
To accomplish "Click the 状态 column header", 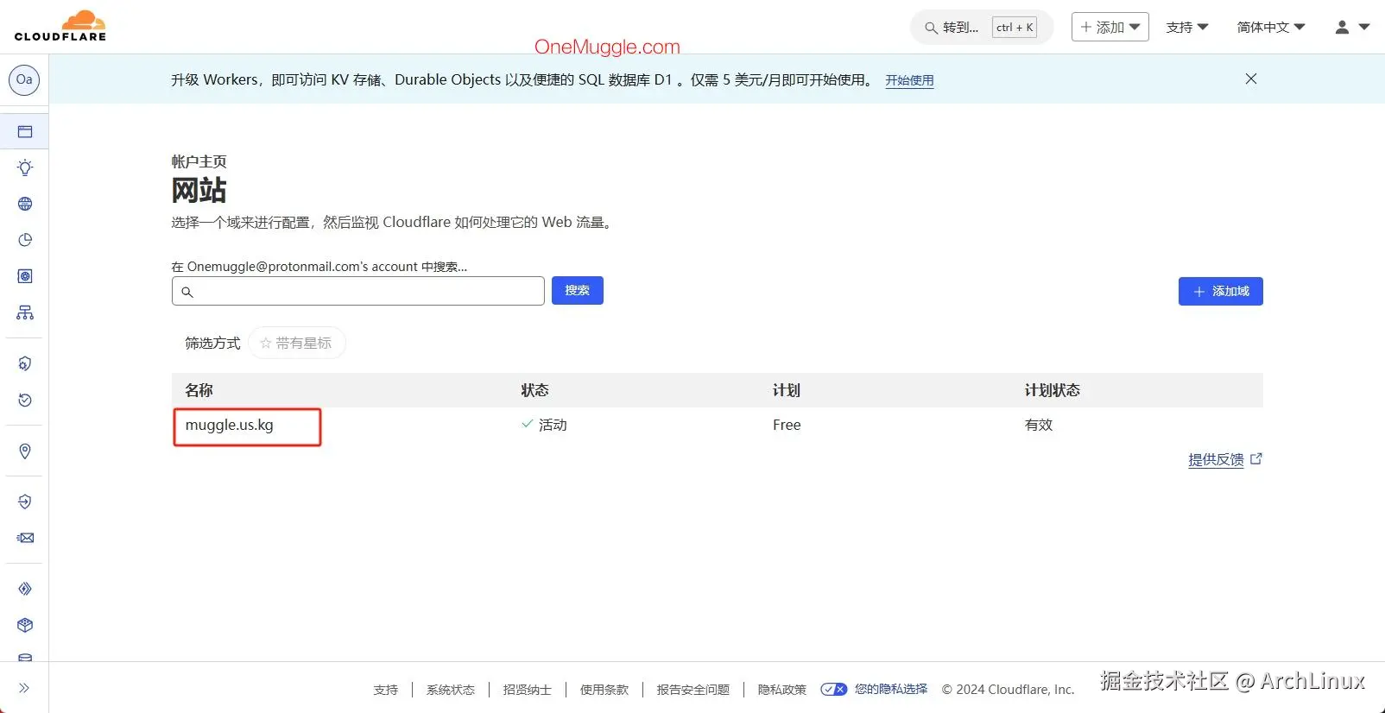I will click(534, 390).
